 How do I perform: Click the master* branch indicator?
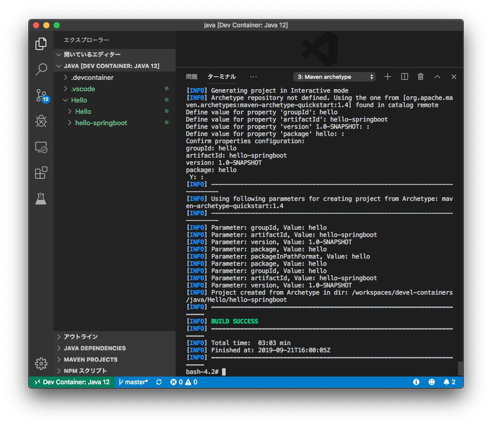point(133,382)
